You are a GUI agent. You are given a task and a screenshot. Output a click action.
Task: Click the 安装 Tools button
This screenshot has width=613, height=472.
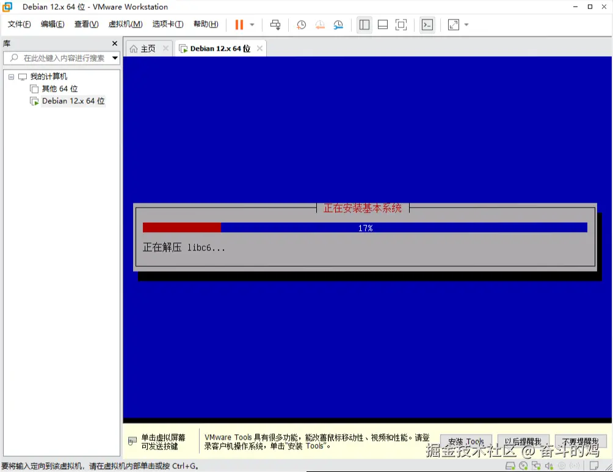[466, 441]
